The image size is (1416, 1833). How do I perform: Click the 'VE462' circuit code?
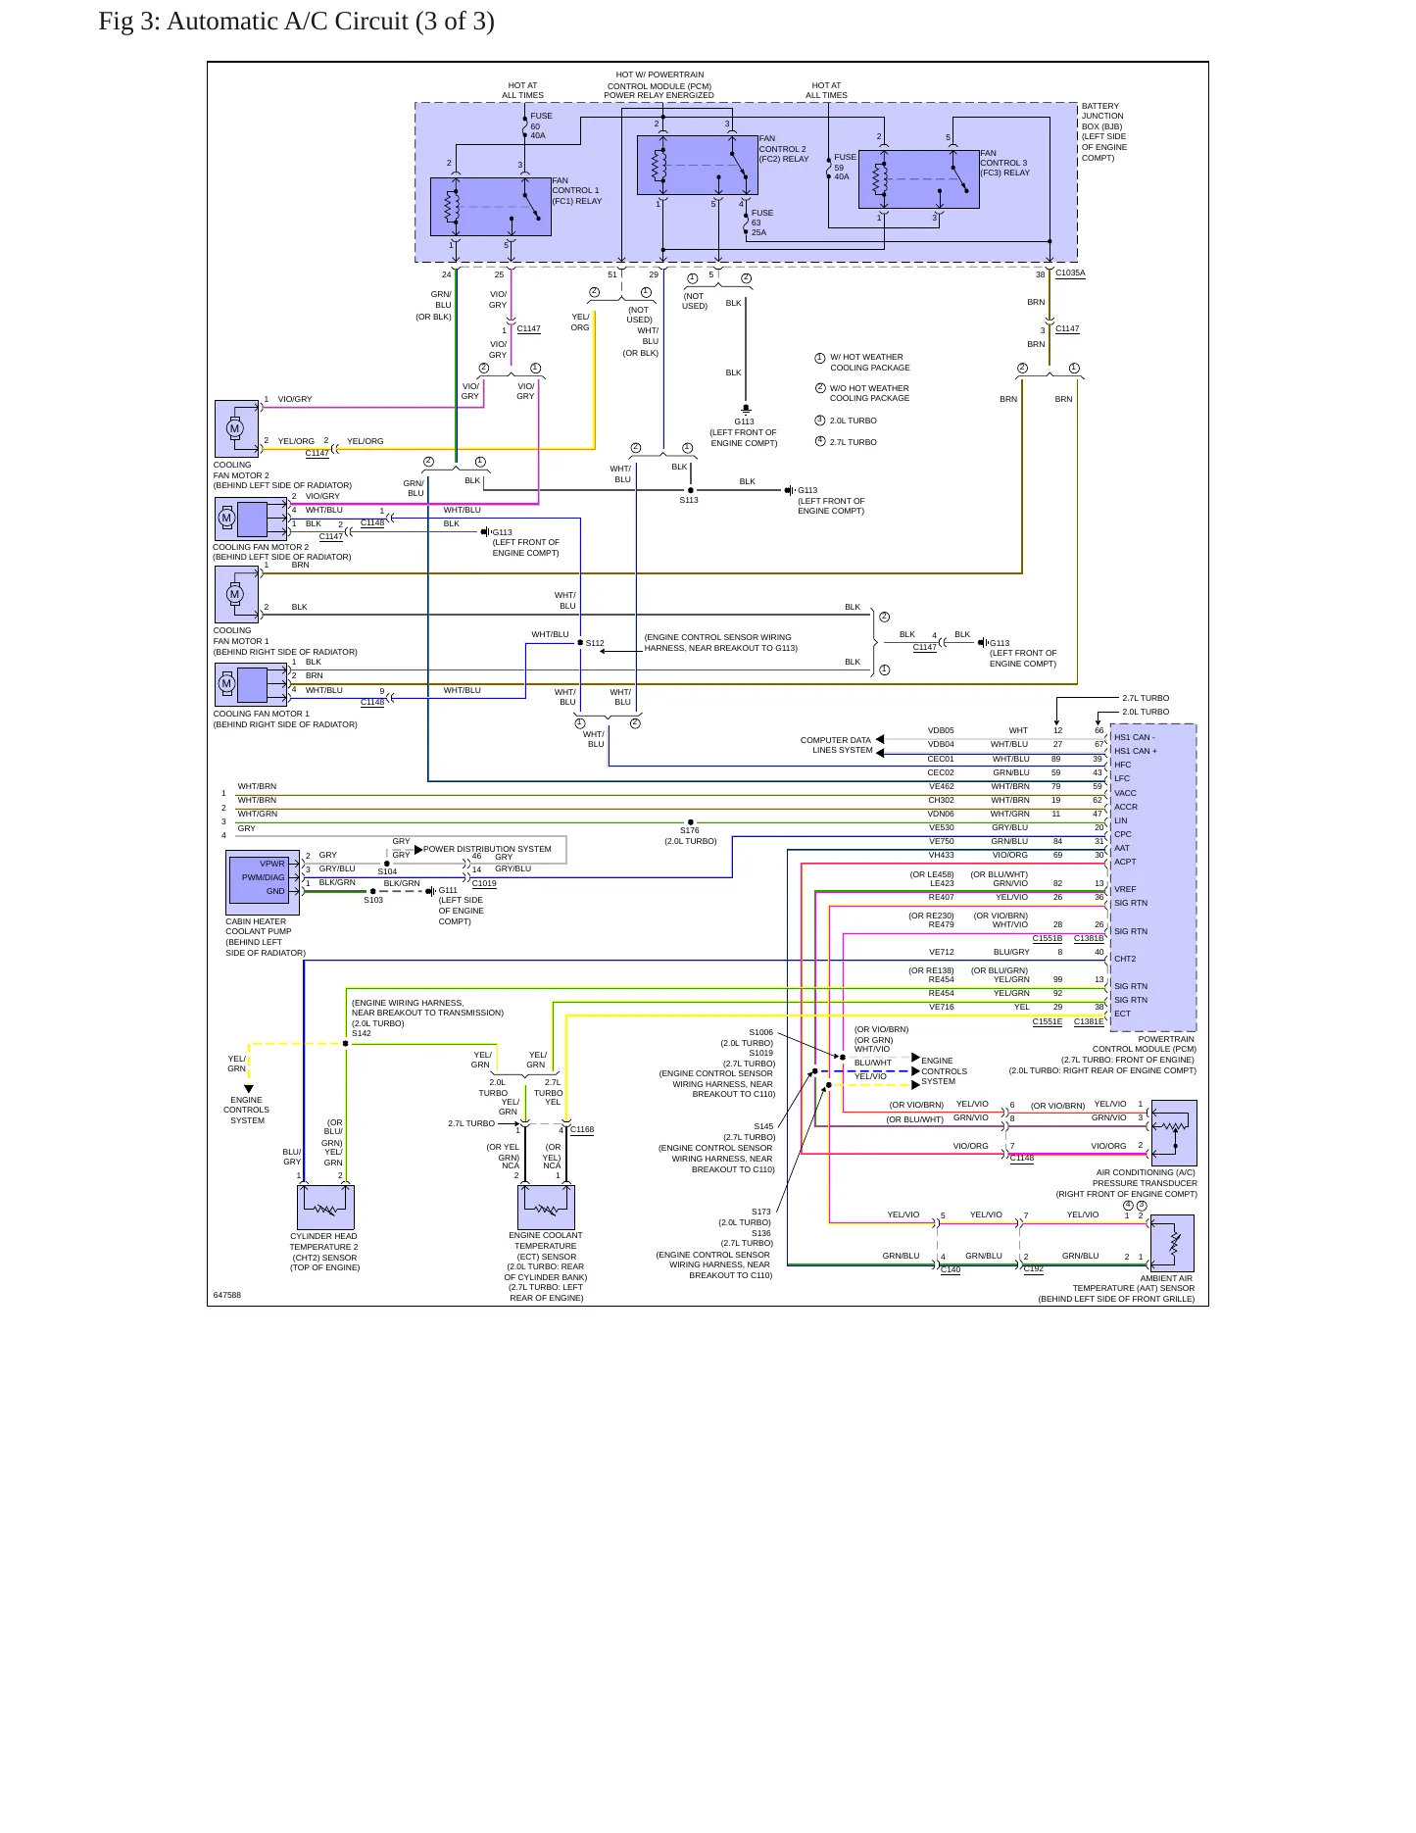(941, 786)
